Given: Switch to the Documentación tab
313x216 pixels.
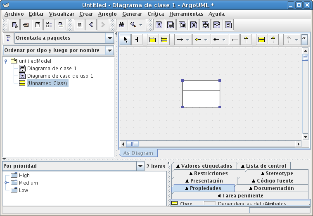Looking at the screenshot, I should [x=271, y=188].
